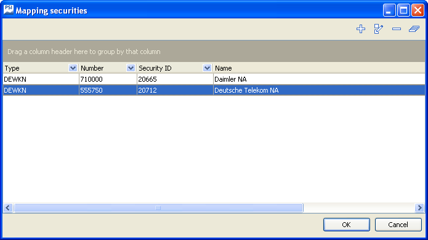Image resolution: width=428 pixels, height=240 pixels.
Task: Click the edit mapping pencil icon
Action: click(379, 29)
